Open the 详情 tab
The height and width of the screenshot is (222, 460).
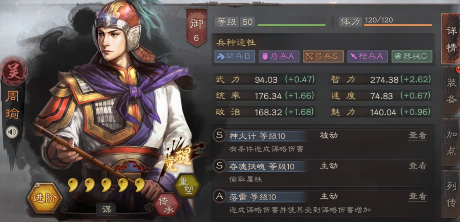(x=450, y=38)
